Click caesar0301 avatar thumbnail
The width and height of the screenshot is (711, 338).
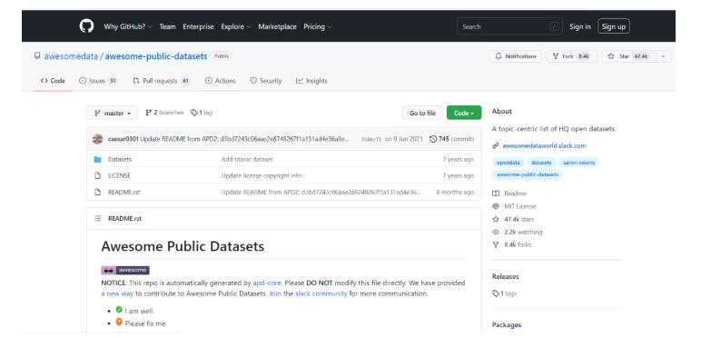pyautogui.click(x=97, y=139)
